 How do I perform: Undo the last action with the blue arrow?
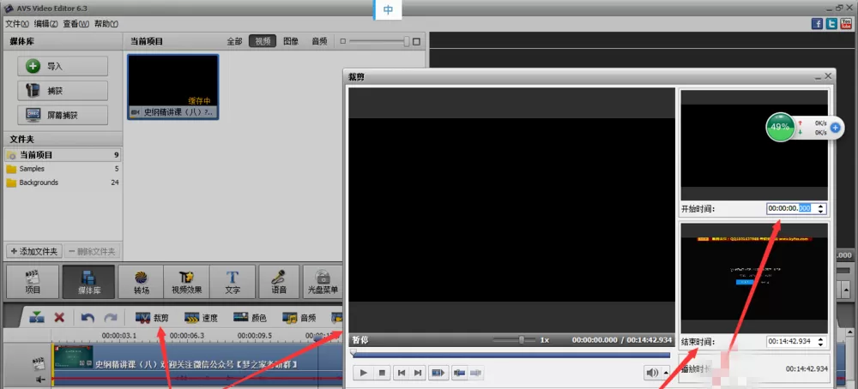pyautogui.click(x=88, y=317)
